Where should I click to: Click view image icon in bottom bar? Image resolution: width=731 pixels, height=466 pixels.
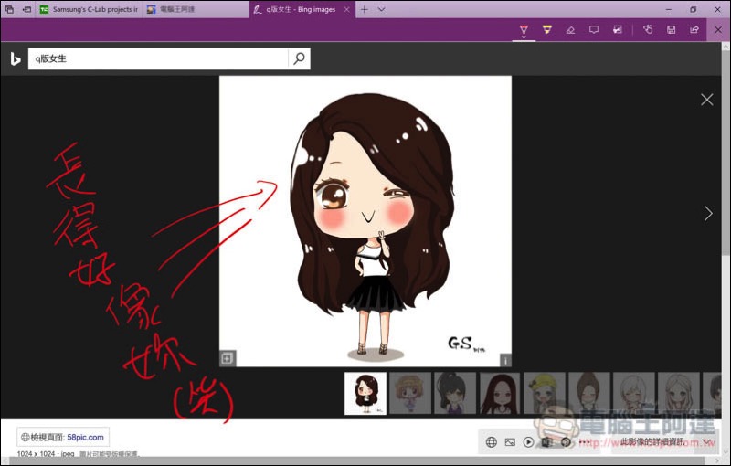(510, 442)
